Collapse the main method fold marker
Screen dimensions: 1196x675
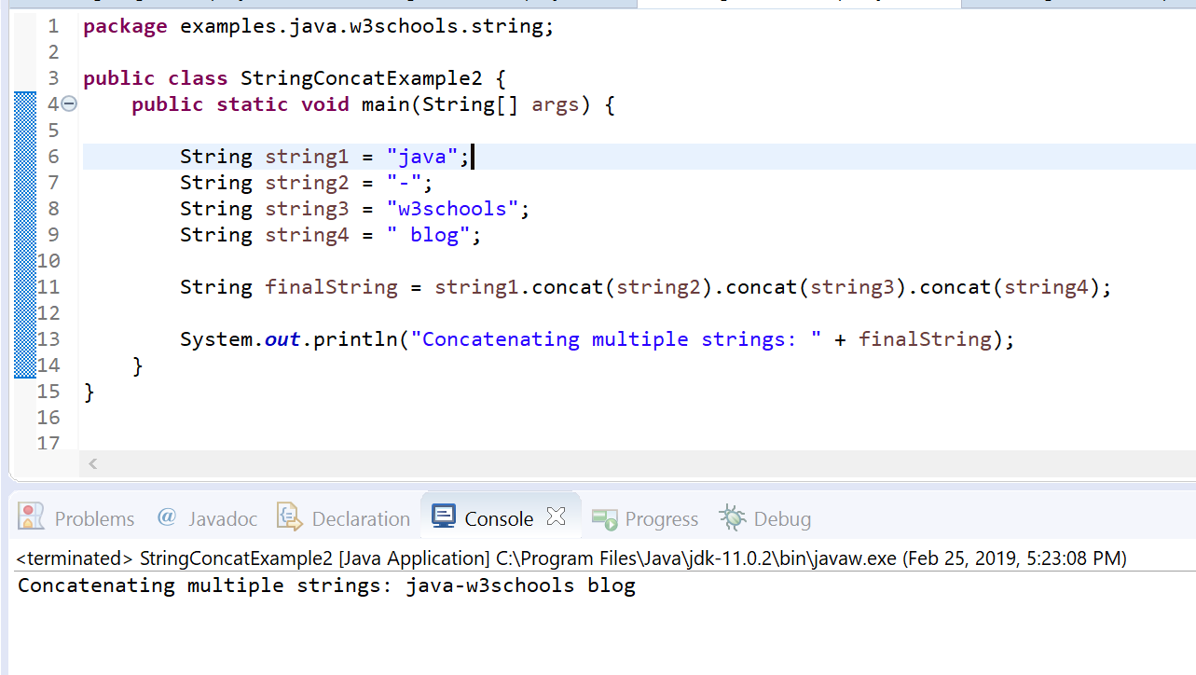tap(69, 104)
